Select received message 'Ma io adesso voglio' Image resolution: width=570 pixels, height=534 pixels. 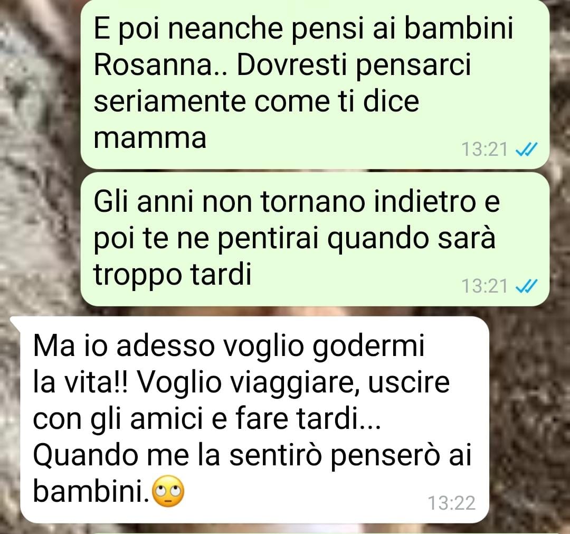[254, 419]
